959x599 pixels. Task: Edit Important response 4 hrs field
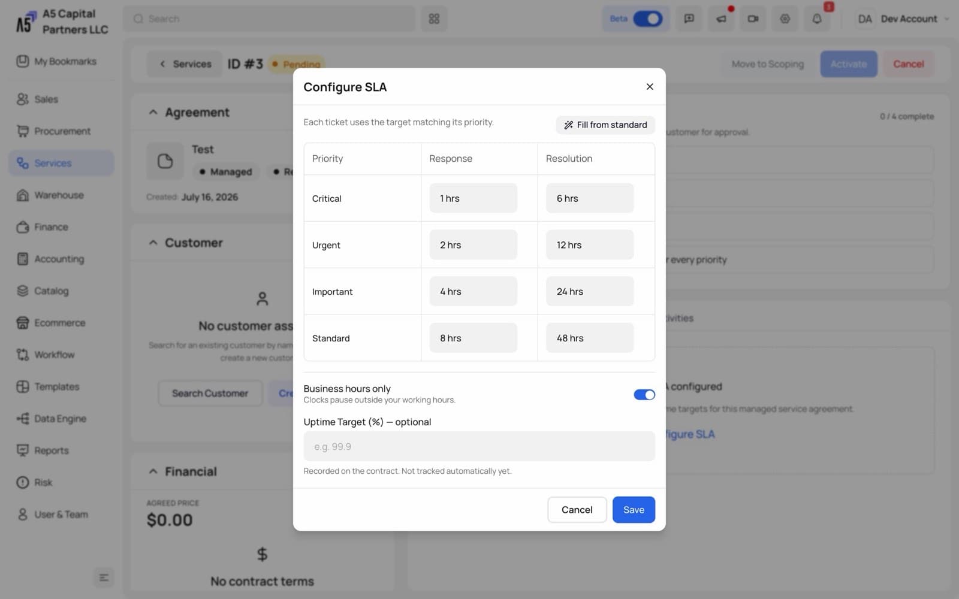point(473,292)
